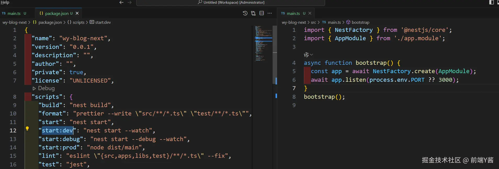The image size is (499, 169).
Task: Click the "format" key in scripts
Action: [x=52, y=114]
